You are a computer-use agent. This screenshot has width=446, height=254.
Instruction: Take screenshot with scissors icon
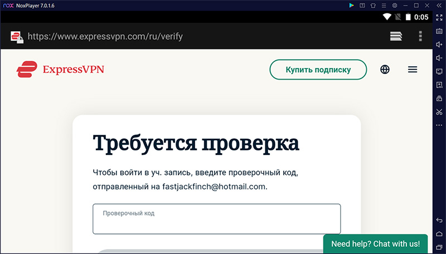click(x=439, y=111)
